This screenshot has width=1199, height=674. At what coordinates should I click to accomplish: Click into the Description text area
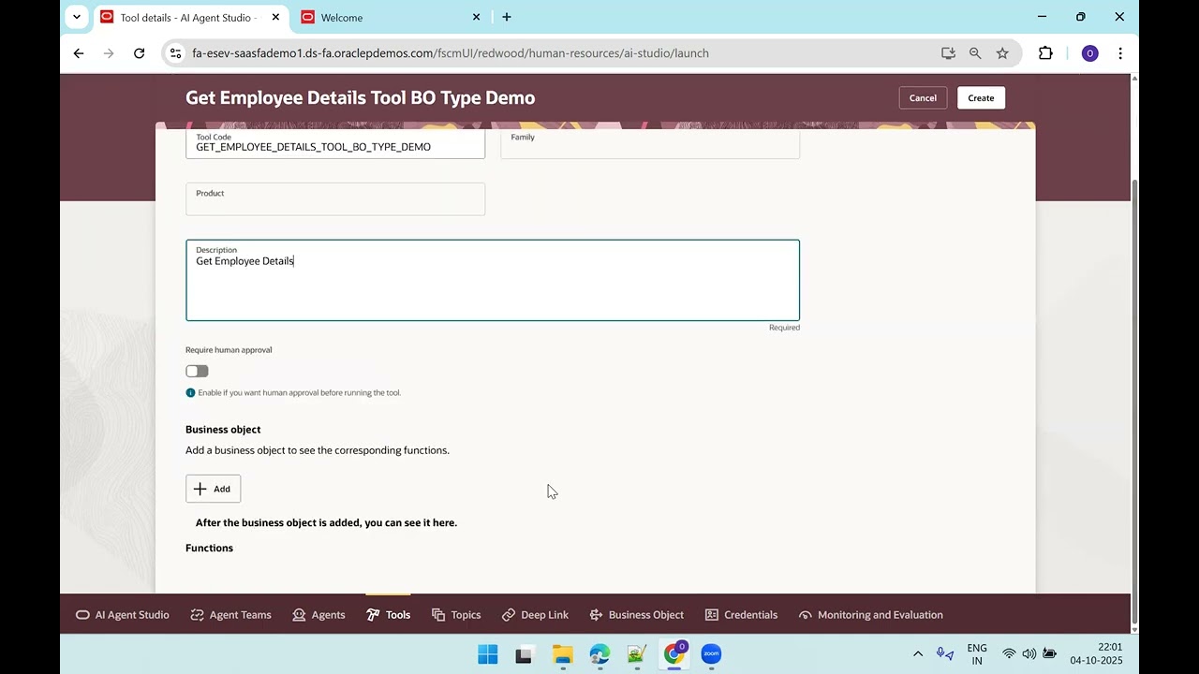[x=493, y=281]
